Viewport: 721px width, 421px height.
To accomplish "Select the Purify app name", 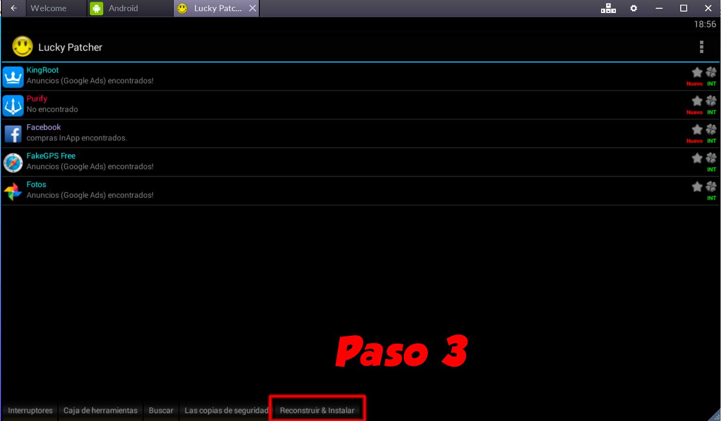I will tap(37, 99).
